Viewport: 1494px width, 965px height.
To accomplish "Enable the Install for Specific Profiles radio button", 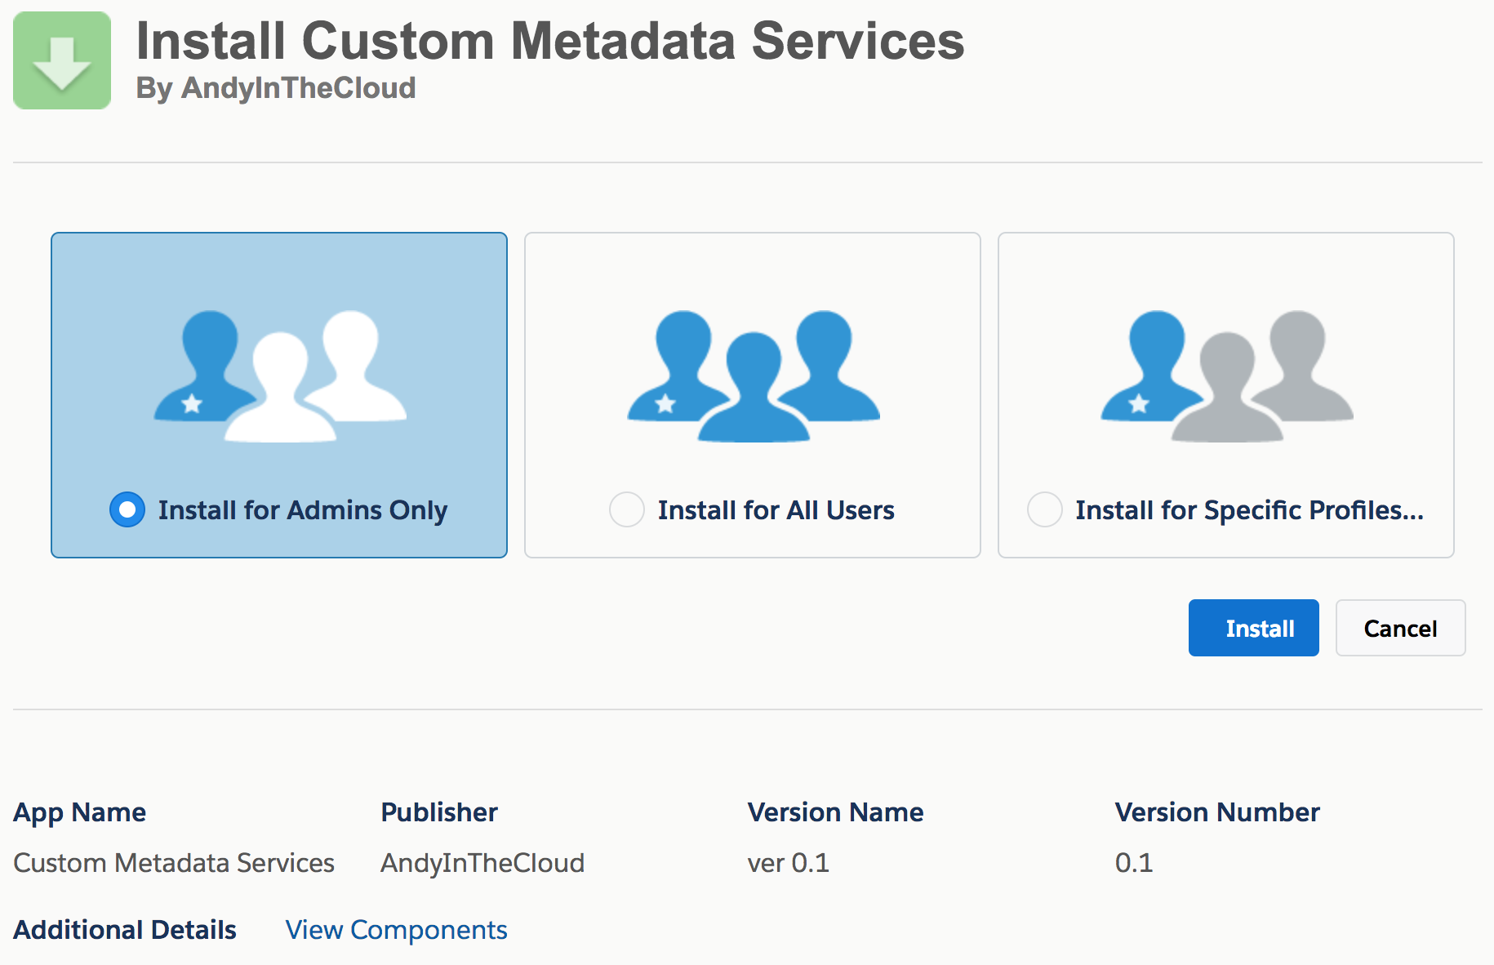I will [x=1044, y=509].
